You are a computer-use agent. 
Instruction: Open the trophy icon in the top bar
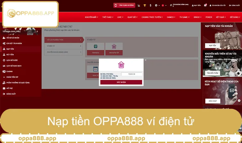coord(145,5)
